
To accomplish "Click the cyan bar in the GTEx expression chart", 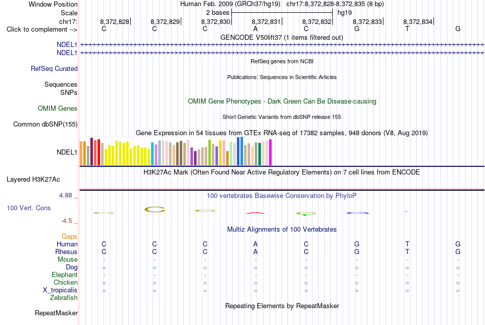I will point(152,154).
